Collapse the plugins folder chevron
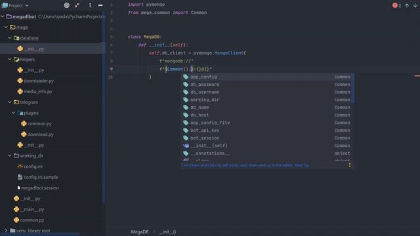The width and height of the screenshot is (420, 236). [x=13, y=113]
